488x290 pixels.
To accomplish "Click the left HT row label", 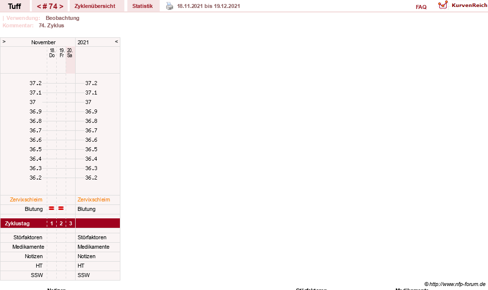I will click(x=39, y=266).
